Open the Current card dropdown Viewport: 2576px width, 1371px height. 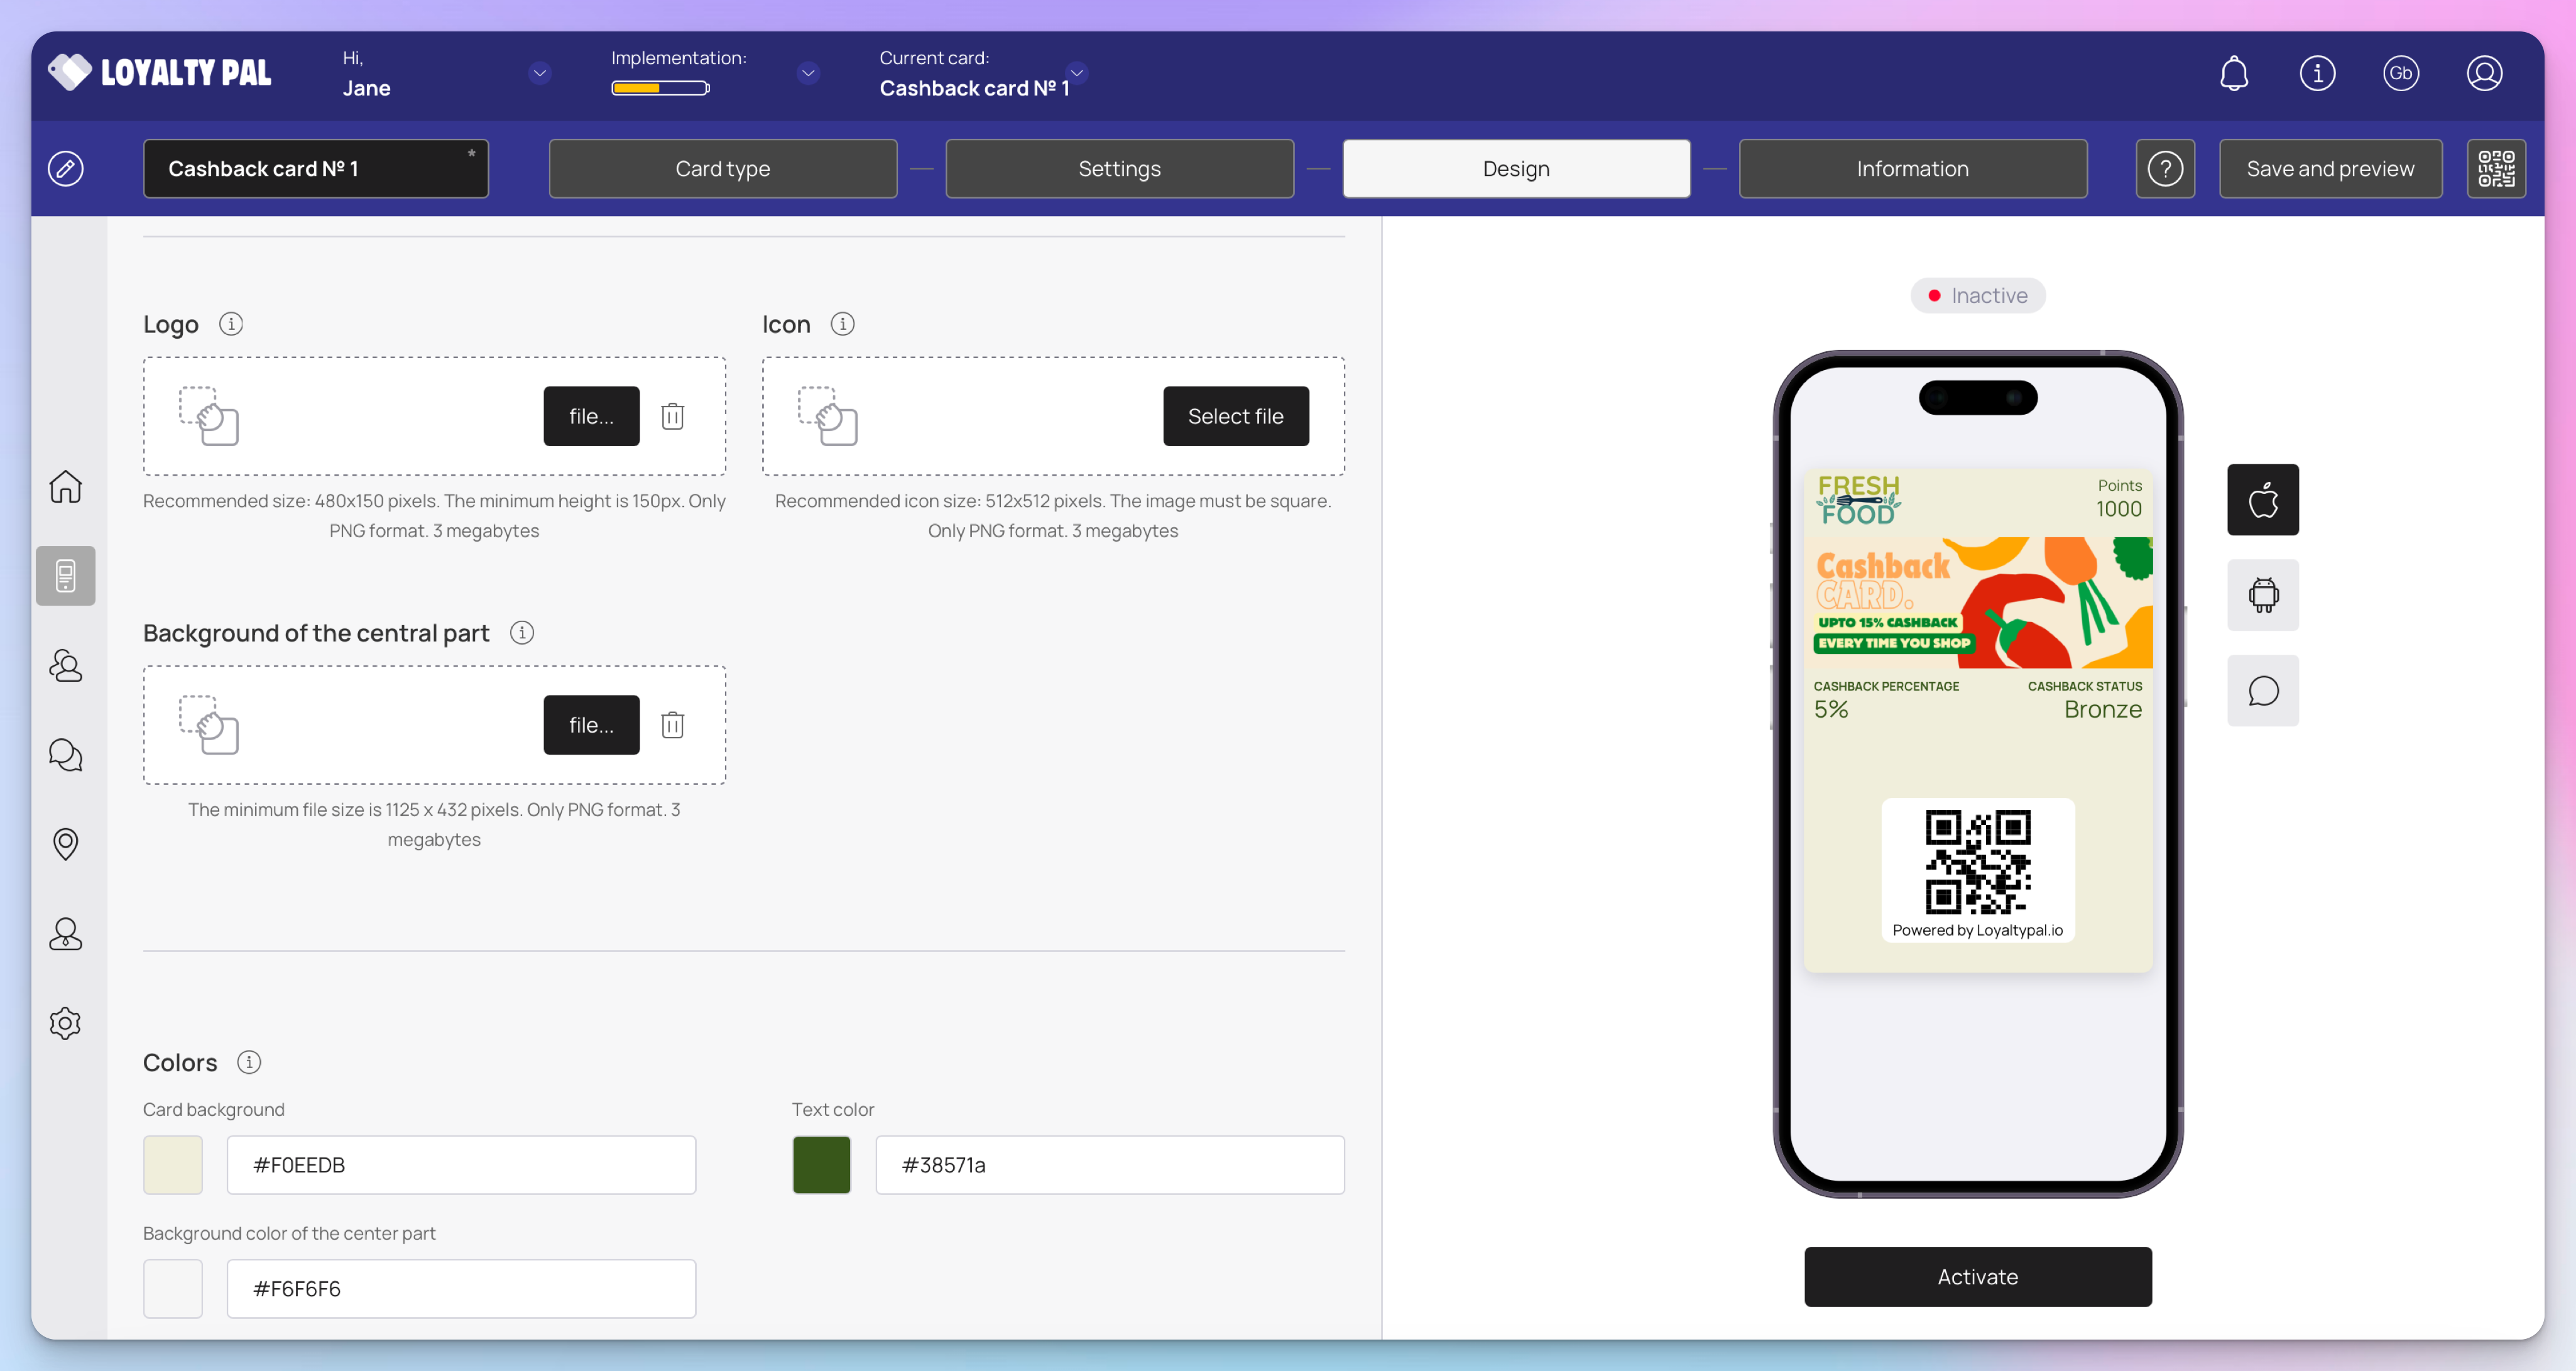[x=1077, y=73]
